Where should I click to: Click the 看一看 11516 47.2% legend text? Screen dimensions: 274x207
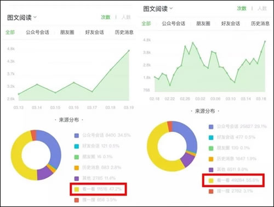click(102, 189)
